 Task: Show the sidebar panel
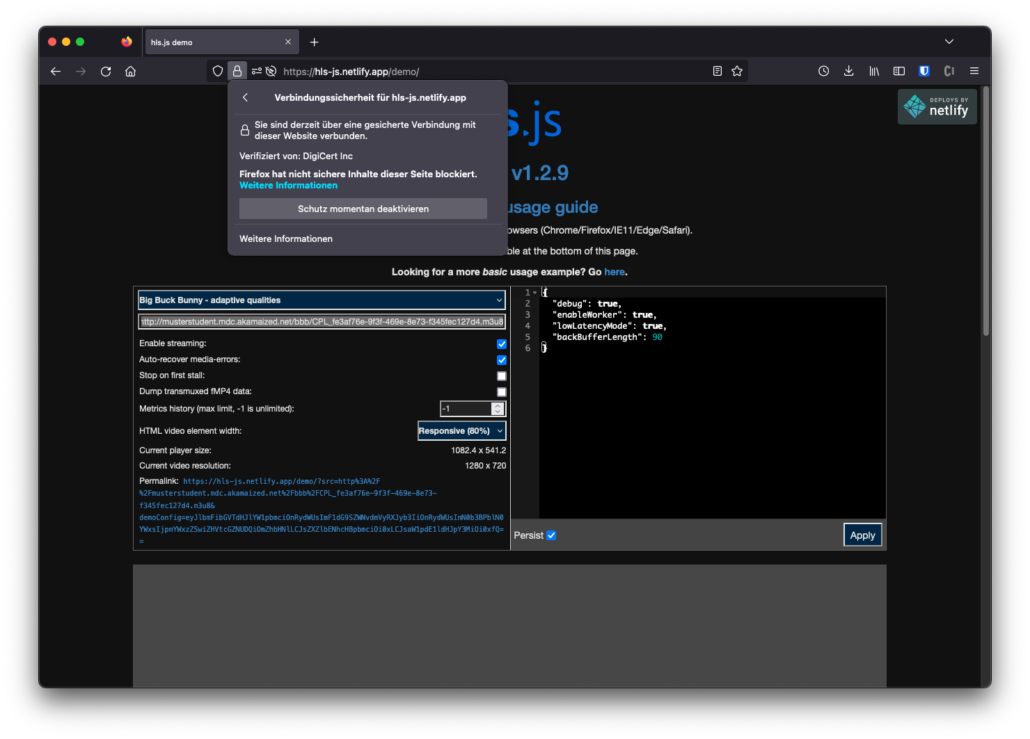click(x=899, y=71)
